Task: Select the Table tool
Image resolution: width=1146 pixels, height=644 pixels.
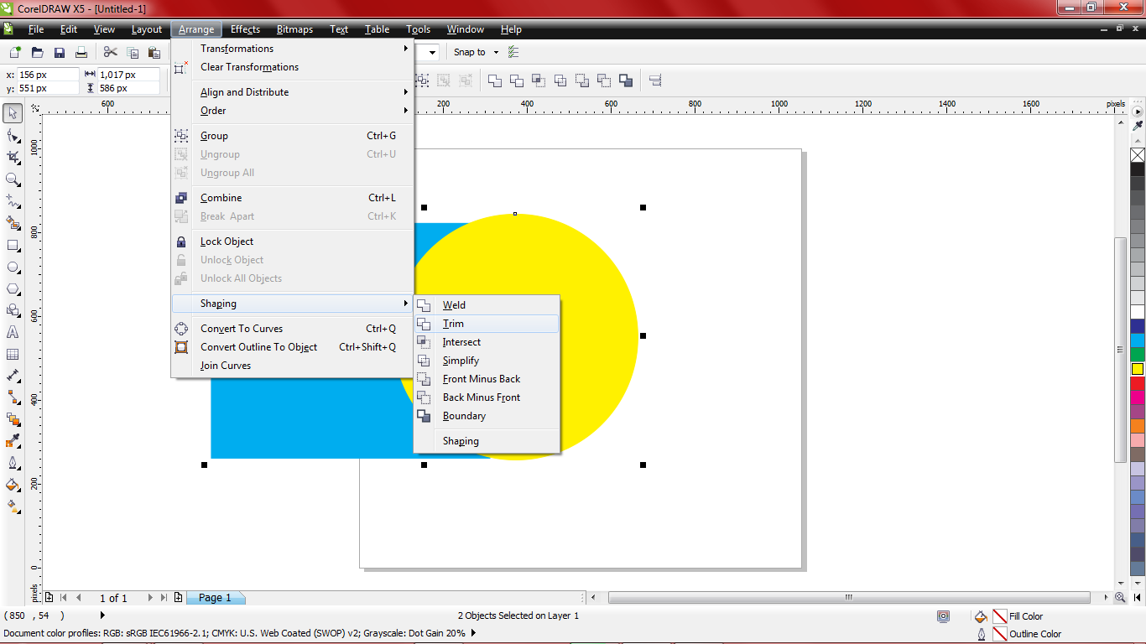Action: 12,354
